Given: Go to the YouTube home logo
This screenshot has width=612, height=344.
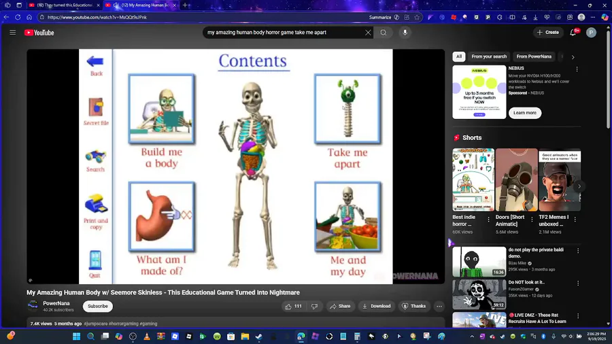Looking at the screenshot, I should coord(39,33).
